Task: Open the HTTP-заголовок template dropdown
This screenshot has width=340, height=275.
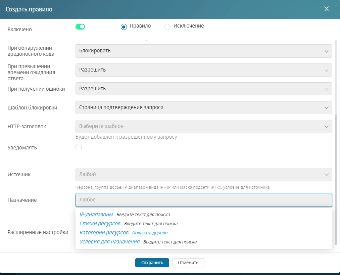Action: point(204,127)
